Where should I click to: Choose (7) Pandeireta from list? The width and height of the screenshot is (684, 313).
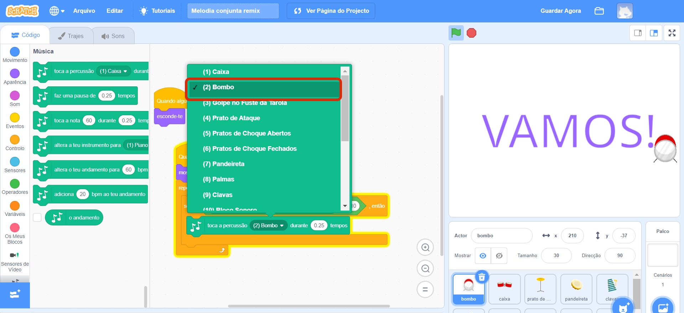(x=264, y=164)
